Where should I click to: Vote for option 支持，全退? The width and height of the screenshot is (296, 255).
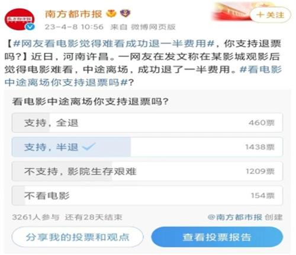click(x=147, y=122)
